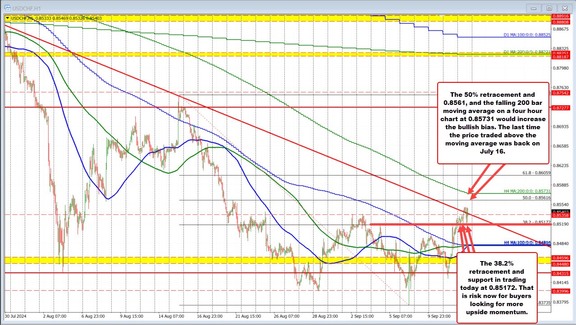Close the USDCHF,H1 chart window
576x325 pixels.
click(x=565, y=8)
